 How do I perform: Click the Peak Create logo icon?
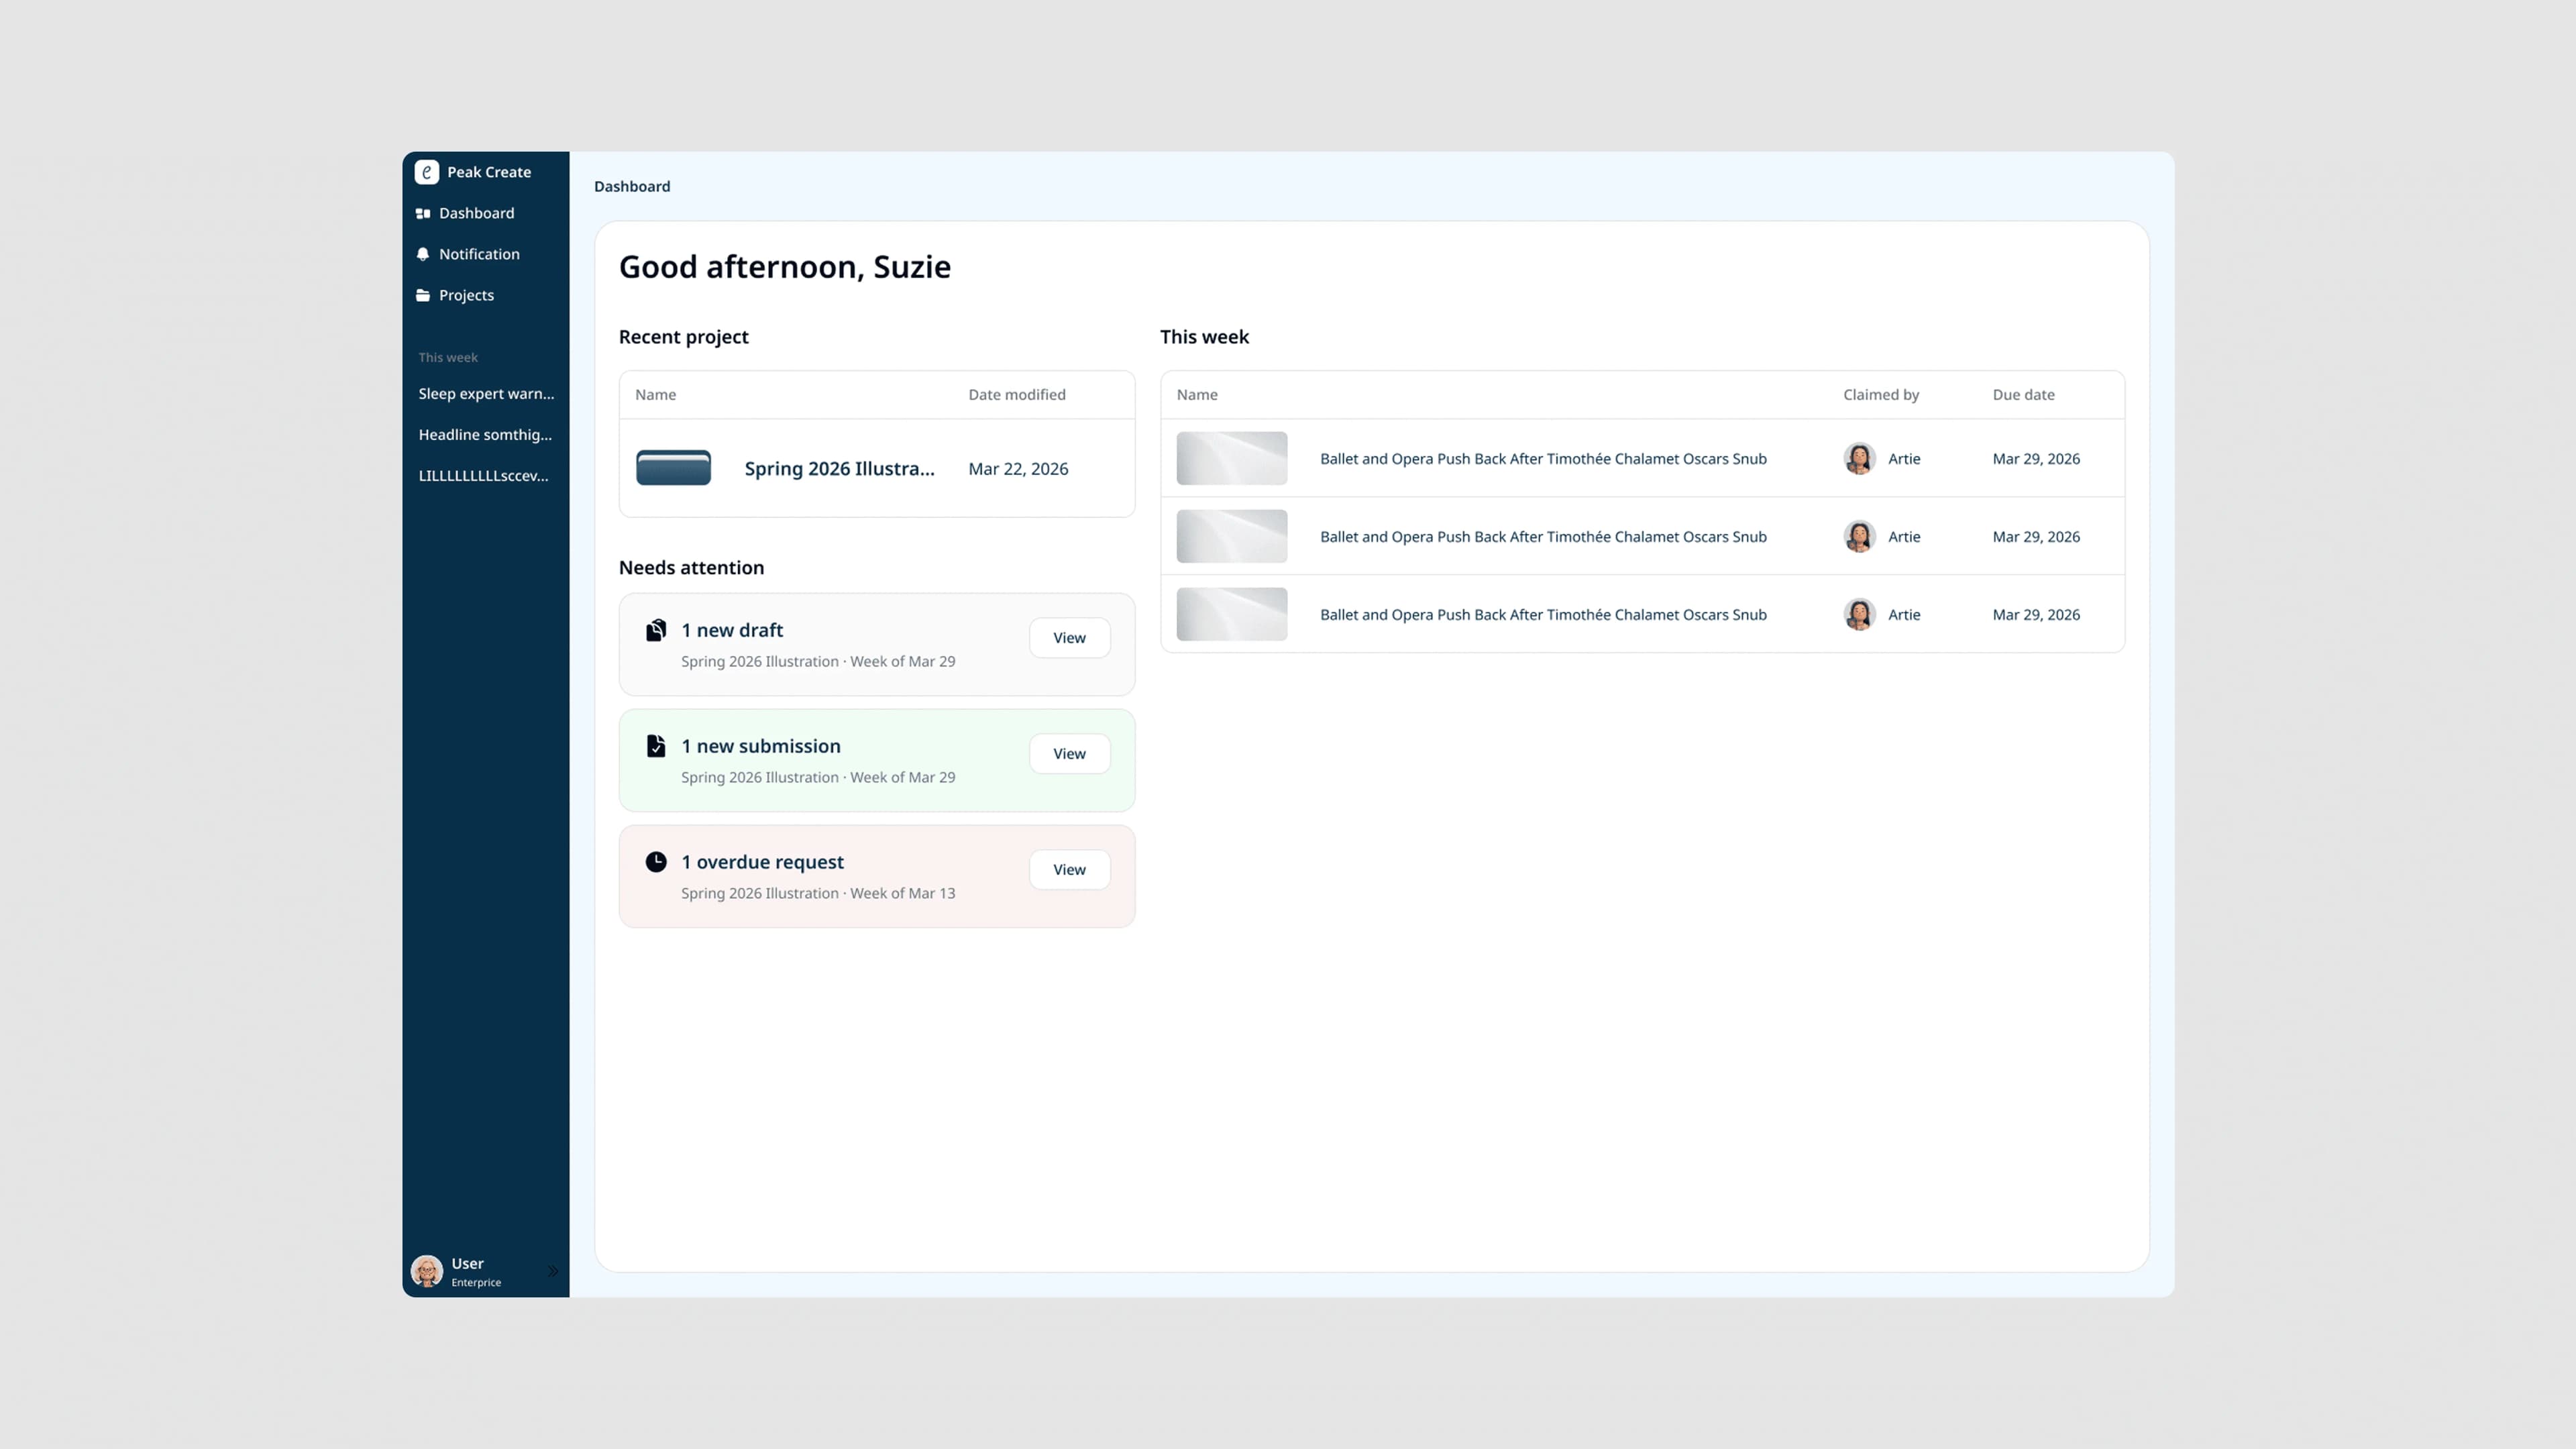click(427, 172)
